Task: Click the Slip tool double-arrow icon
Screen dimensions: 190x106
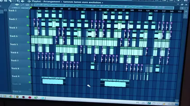Action: (6, 1)
